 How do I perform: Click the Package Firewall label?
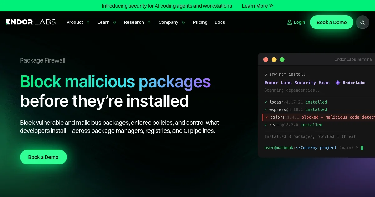pyautogui.click(x=43, y=60)
